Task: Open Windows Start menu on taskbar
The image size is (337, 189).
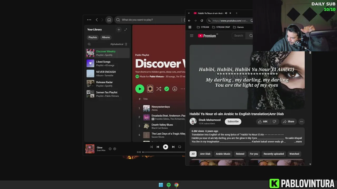Action: [x=161, y=185]
